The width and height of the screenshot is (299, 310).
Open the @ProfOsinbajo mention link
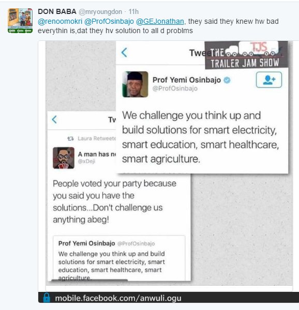109,21
